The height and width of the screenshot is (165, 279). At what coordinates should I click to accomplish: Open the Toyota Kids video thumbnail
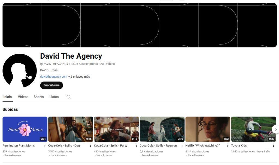(x=253, y=129)
